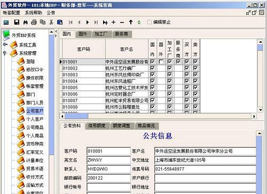The width and height of the screenshot is (267, 194).
Task: Click the 系统工具 folder icon
Action: pyautogui.click(x=13, y=45)
